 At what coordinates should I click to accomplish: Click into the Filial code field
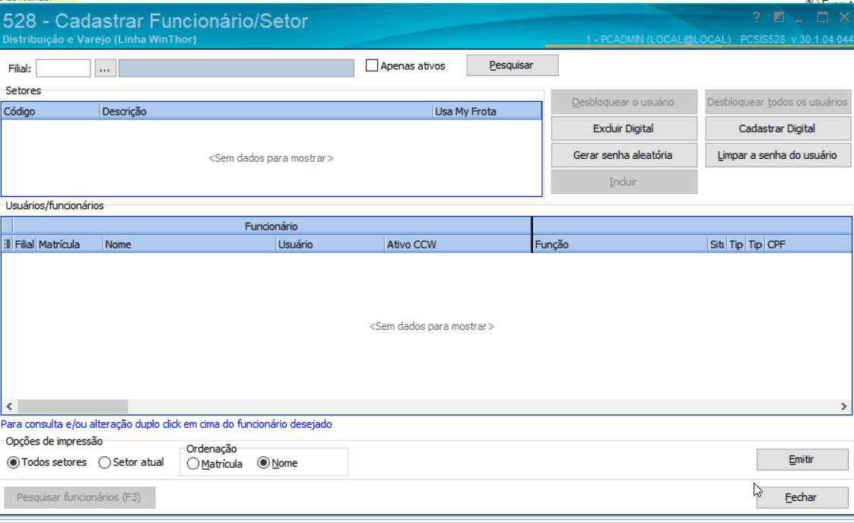pyautogui.click(x=63, y=68)
